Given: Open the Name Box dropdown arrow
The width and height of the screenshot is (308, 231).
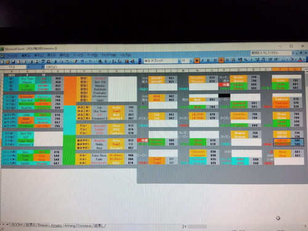Looking at the screenshot, I should (28, 67).
